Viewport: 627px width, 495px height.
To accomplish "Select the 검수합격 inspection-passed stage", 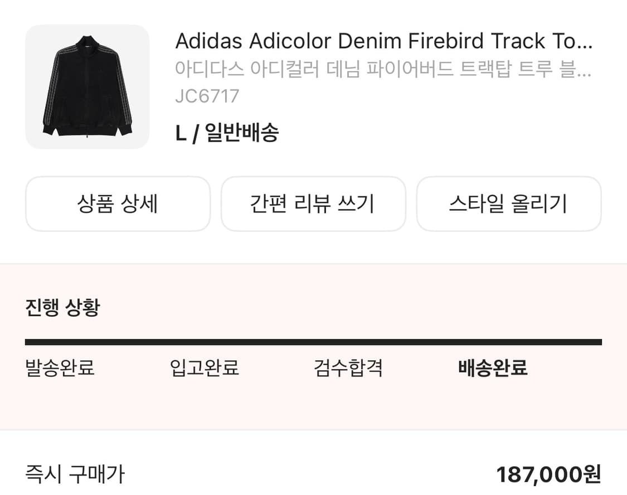I will (x=348, y=368).
